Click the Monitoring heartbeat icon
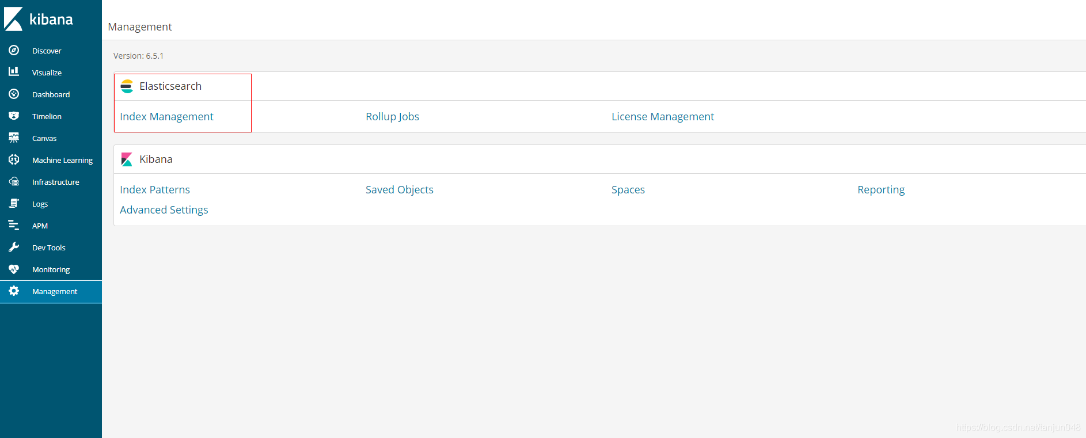This screenshot has height=438, width=1086. click(x=14, y=269)
